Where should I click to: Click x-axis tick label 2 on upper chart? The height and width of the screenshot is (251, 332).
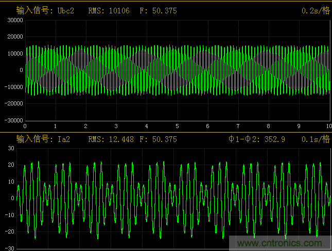tap(85, 126)
